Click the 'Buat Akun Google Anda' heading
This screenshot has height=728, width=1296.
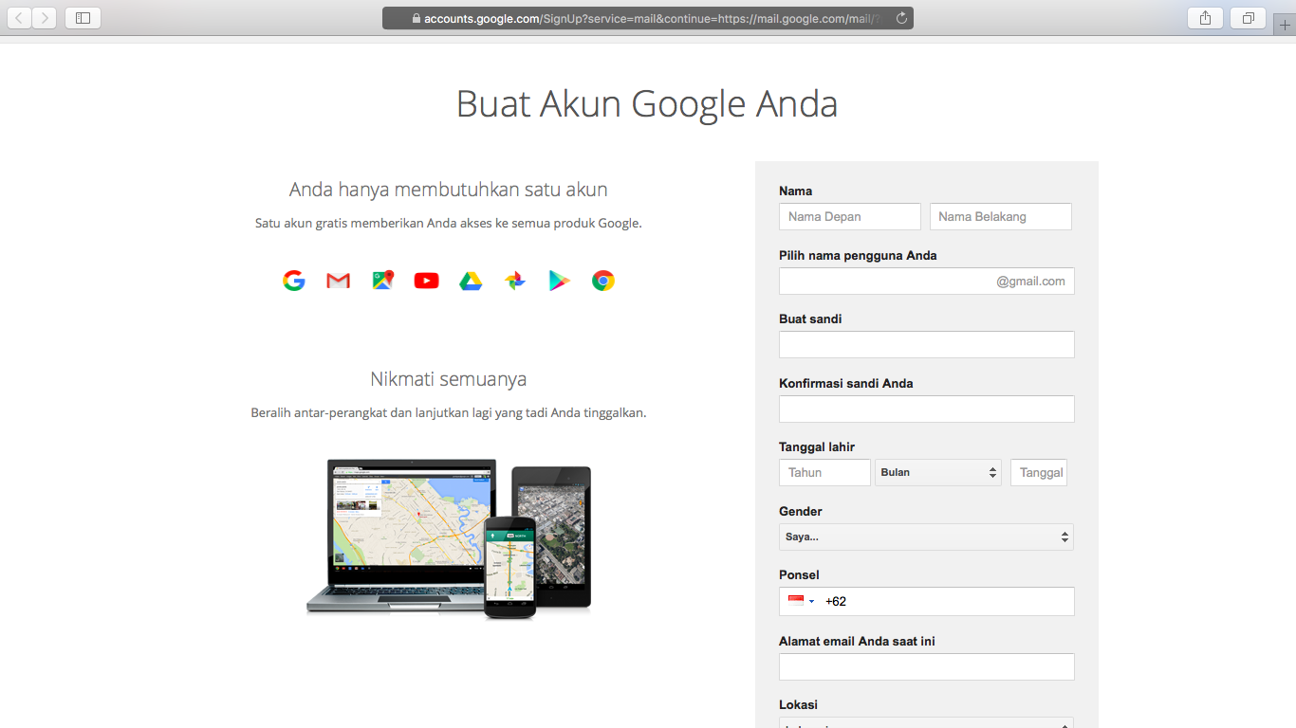(x=647, y=103)
